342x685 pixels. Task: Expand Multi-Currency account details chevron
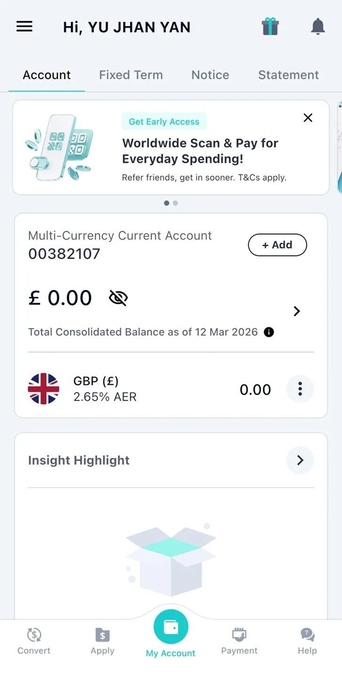297,311
